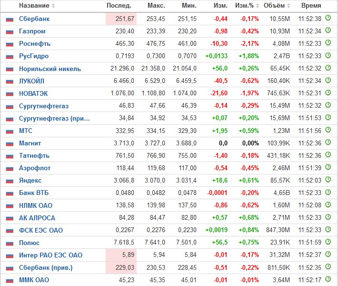Open the ММК ОАО stock link

(34, 280)
